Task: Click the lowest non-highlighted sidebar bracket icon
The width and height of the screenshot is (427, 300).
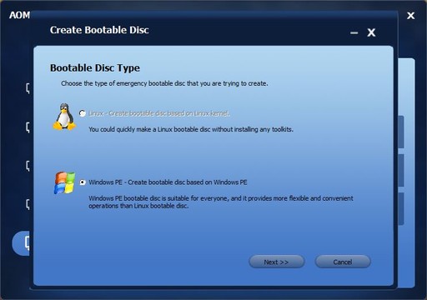Action: 28,204
